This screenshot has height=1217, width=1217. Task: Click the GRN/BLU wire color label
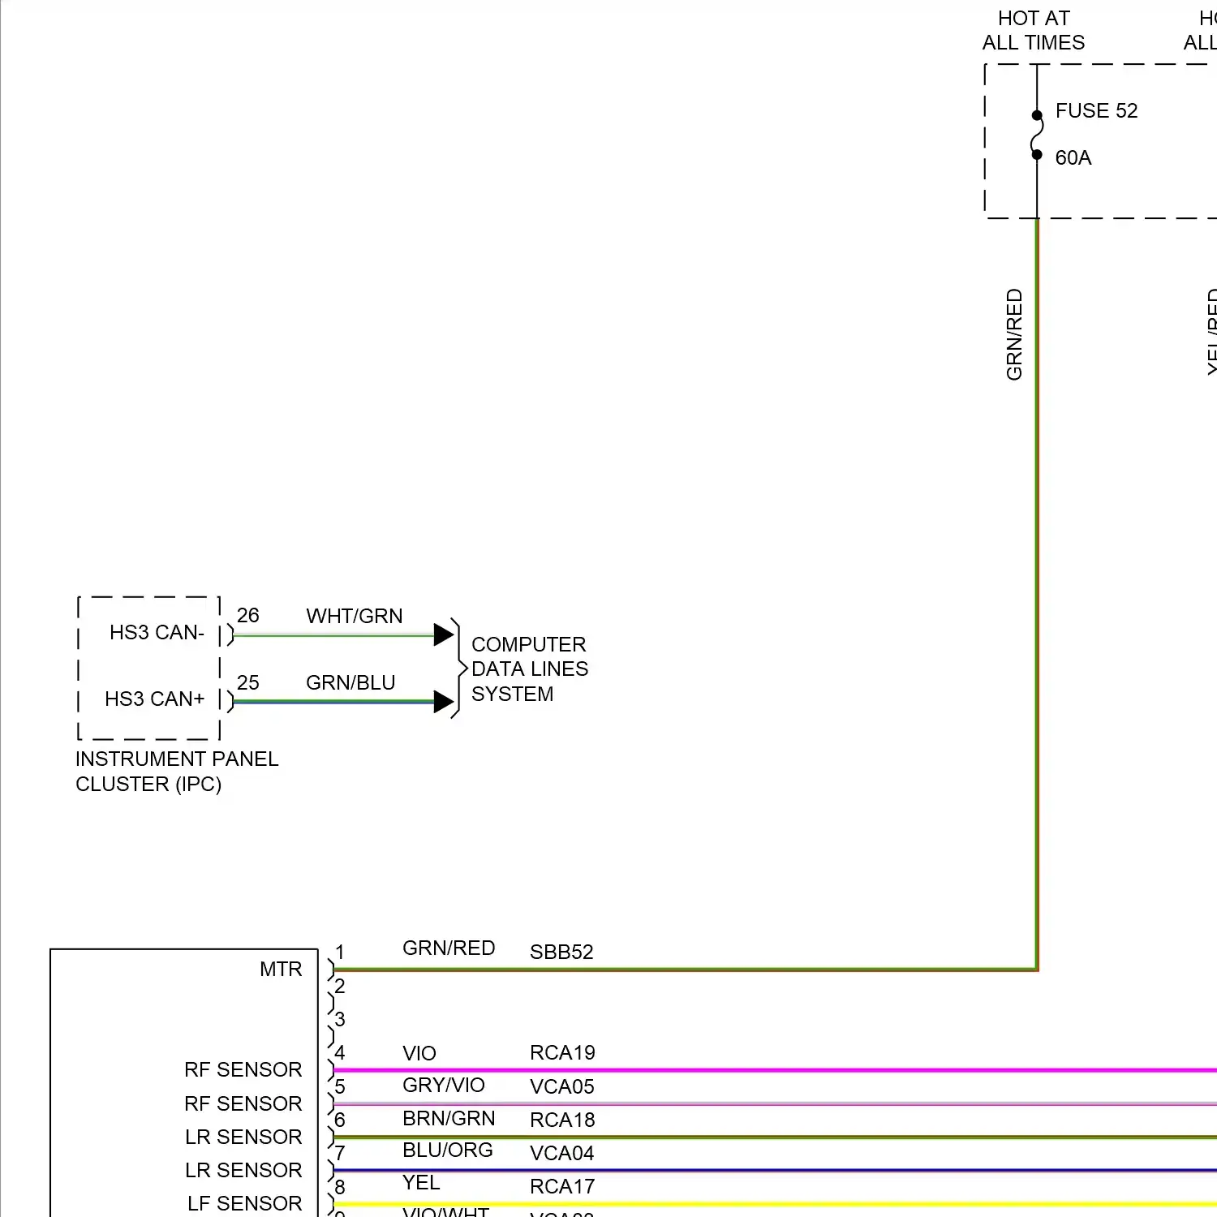click(x=350, y=682)
